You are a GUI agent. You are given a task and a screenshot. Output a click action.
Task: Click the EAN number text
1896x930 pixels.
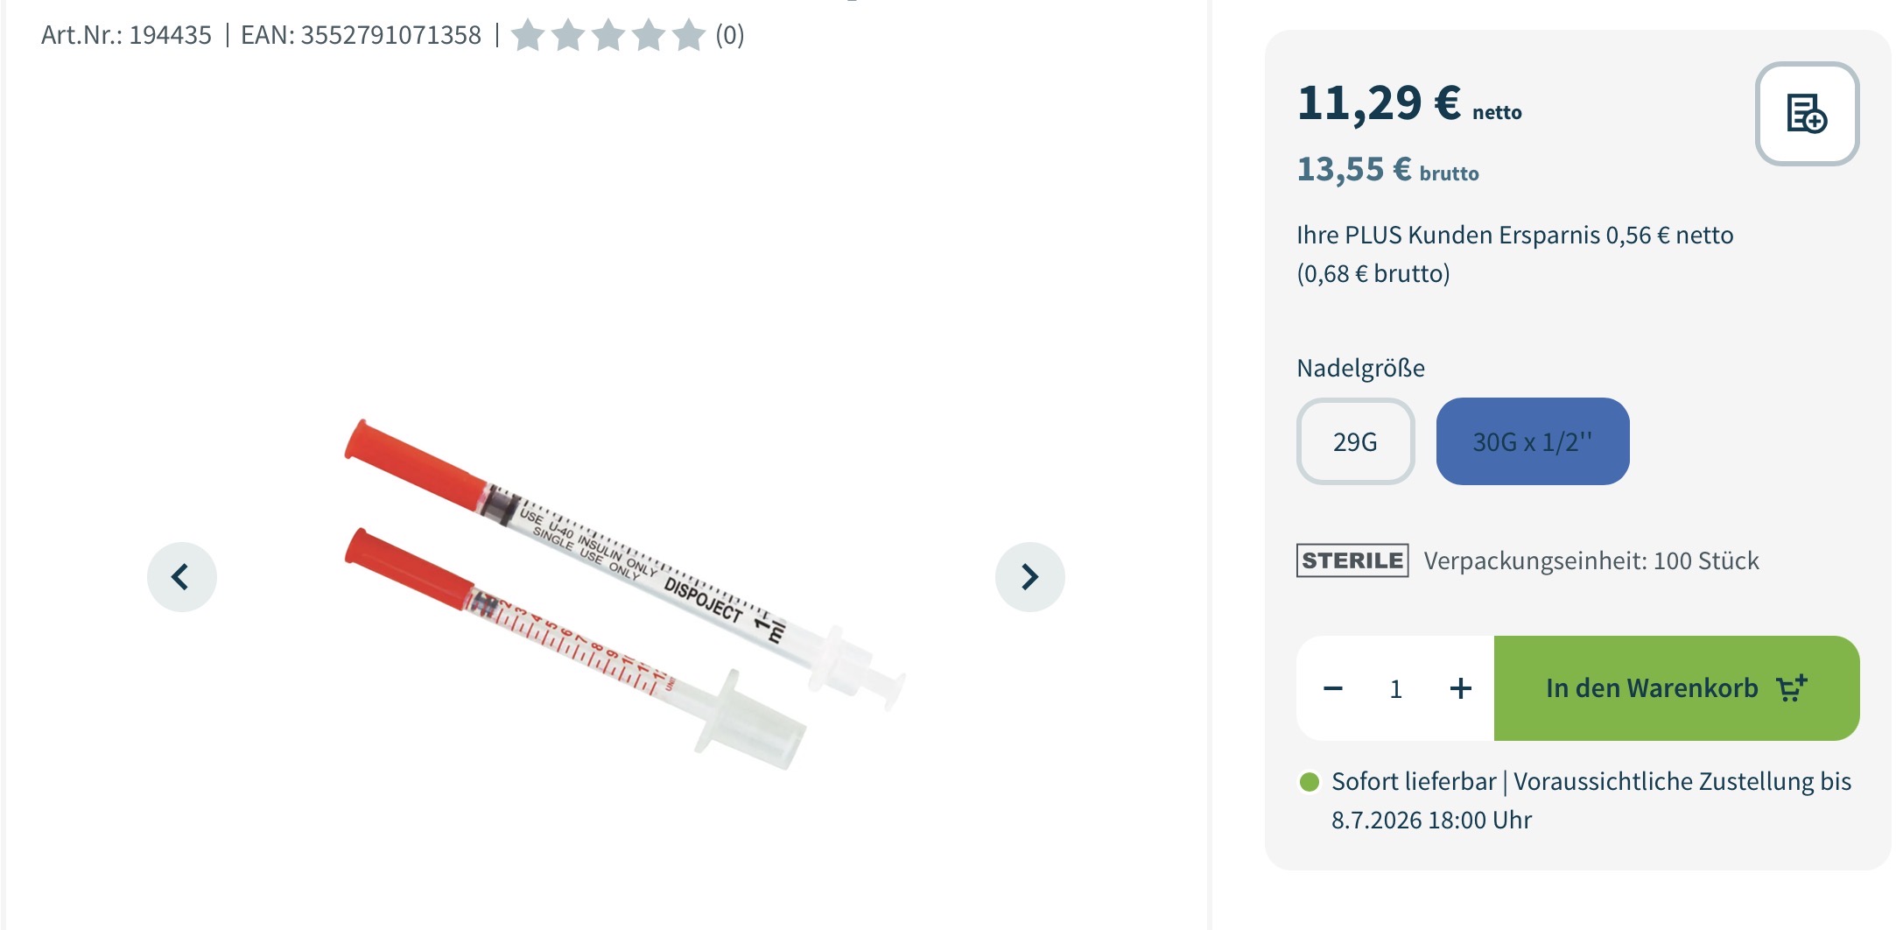point(361,35)
